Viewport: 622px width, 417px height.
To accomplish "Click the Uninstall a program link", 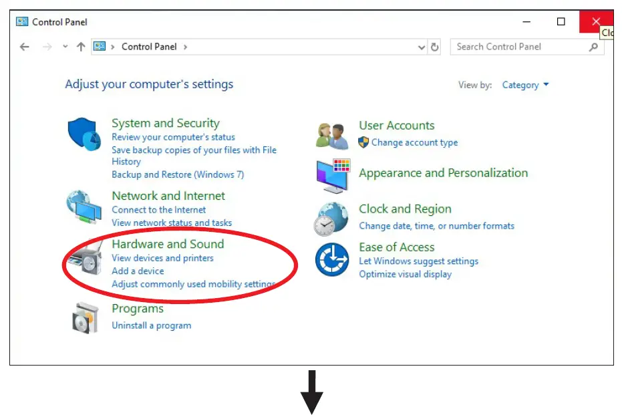I will [x=151, y=325].
